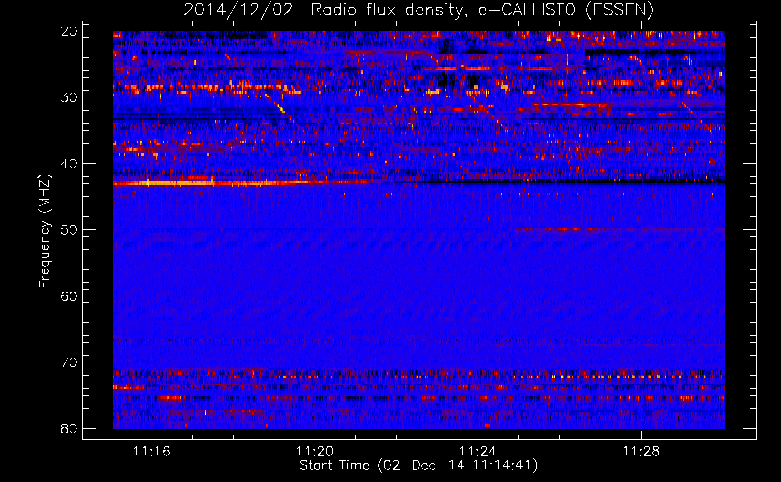Click the drifting burst streak near 11:19 at 31 MHz
Viewport: 781px width, 482px height.
click(279, 107)
